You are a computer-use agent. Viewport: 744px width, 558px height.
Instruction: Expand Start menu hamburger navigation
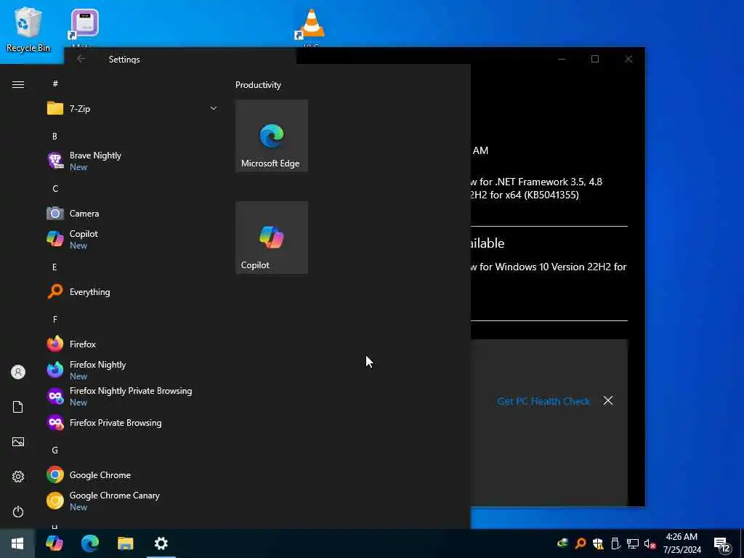(x=18, y=84)
